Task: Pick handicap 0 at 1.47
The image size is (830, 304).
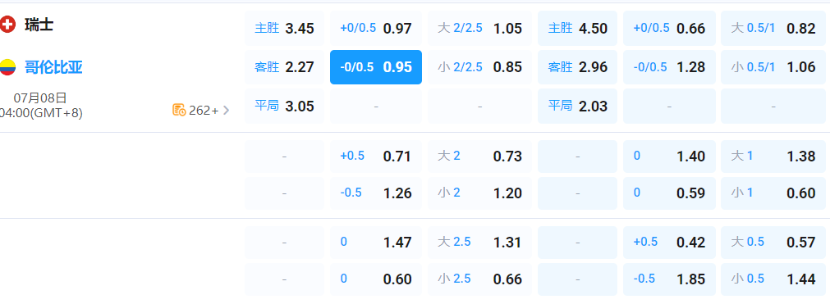Action: click(x=376, y=243)
